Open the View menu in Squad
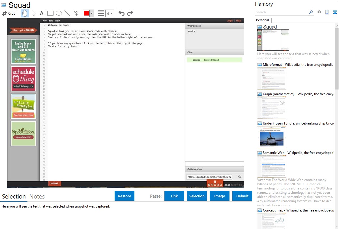The image size is (339, 229). (57, 21)
